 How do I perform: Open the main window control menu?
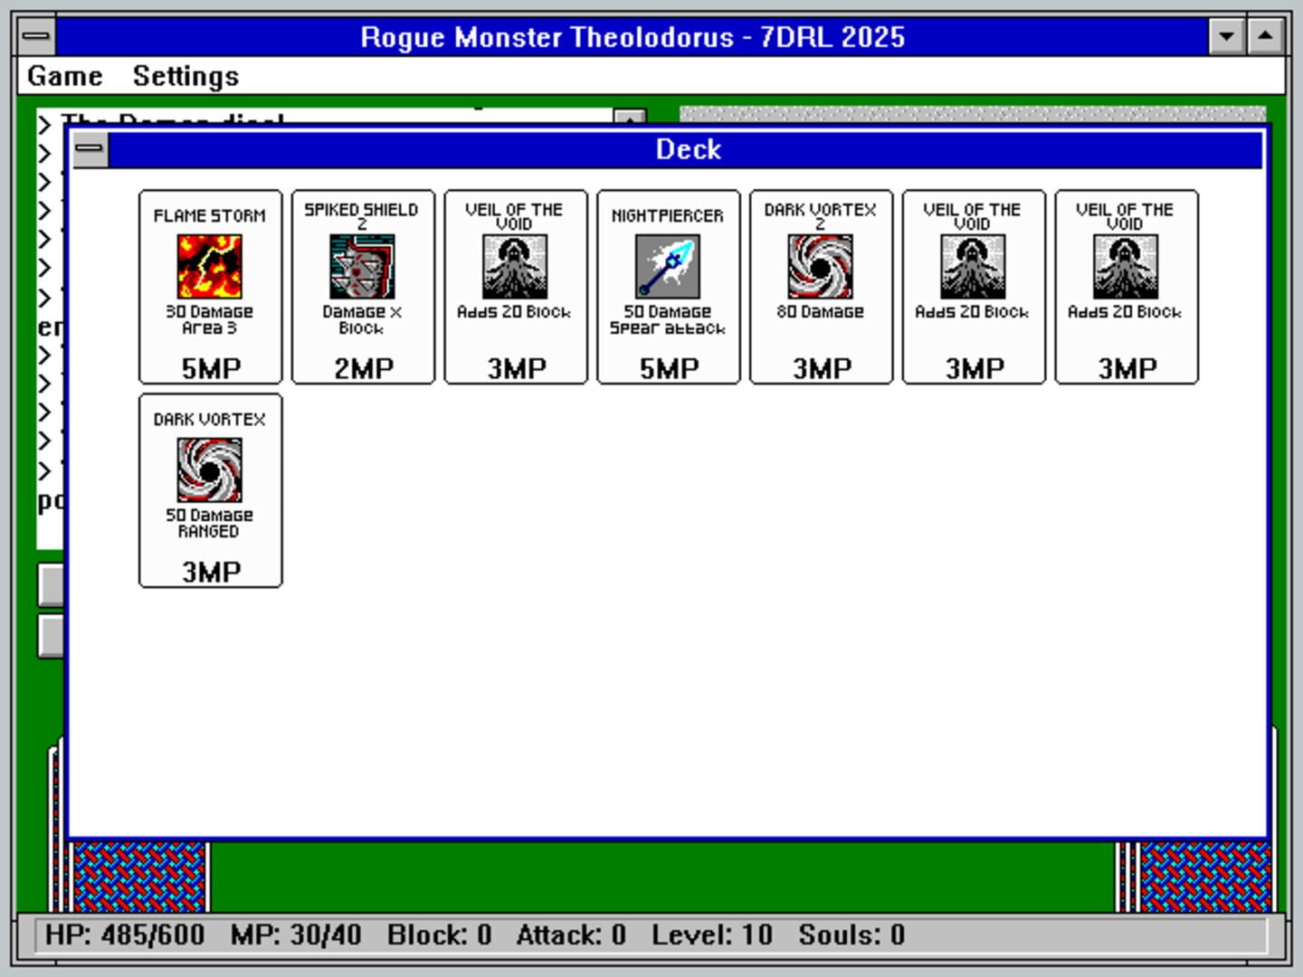point(34,37)
